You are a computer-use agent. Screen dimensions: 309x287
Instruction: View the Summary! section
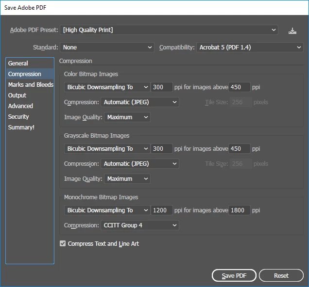coord(30,128)
